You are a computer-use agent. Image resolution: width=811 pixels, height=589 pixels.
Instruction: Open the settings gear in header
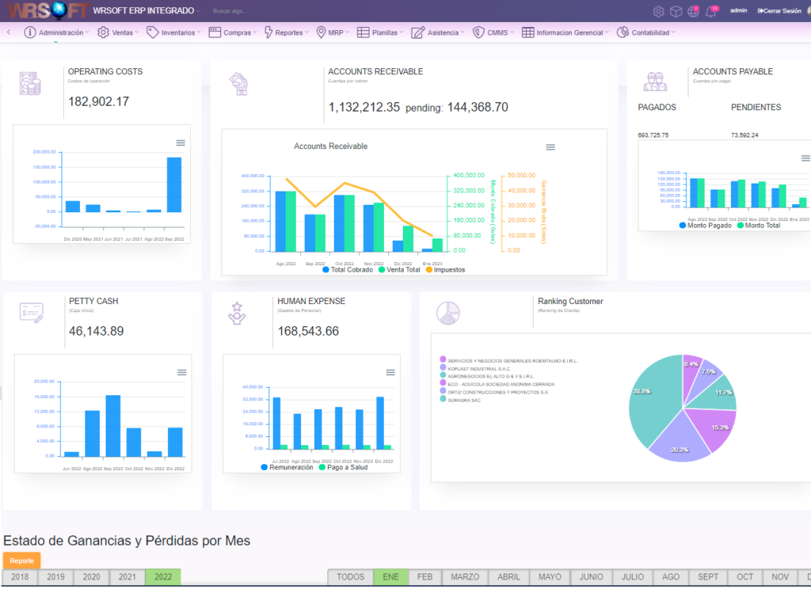point(658,11)
